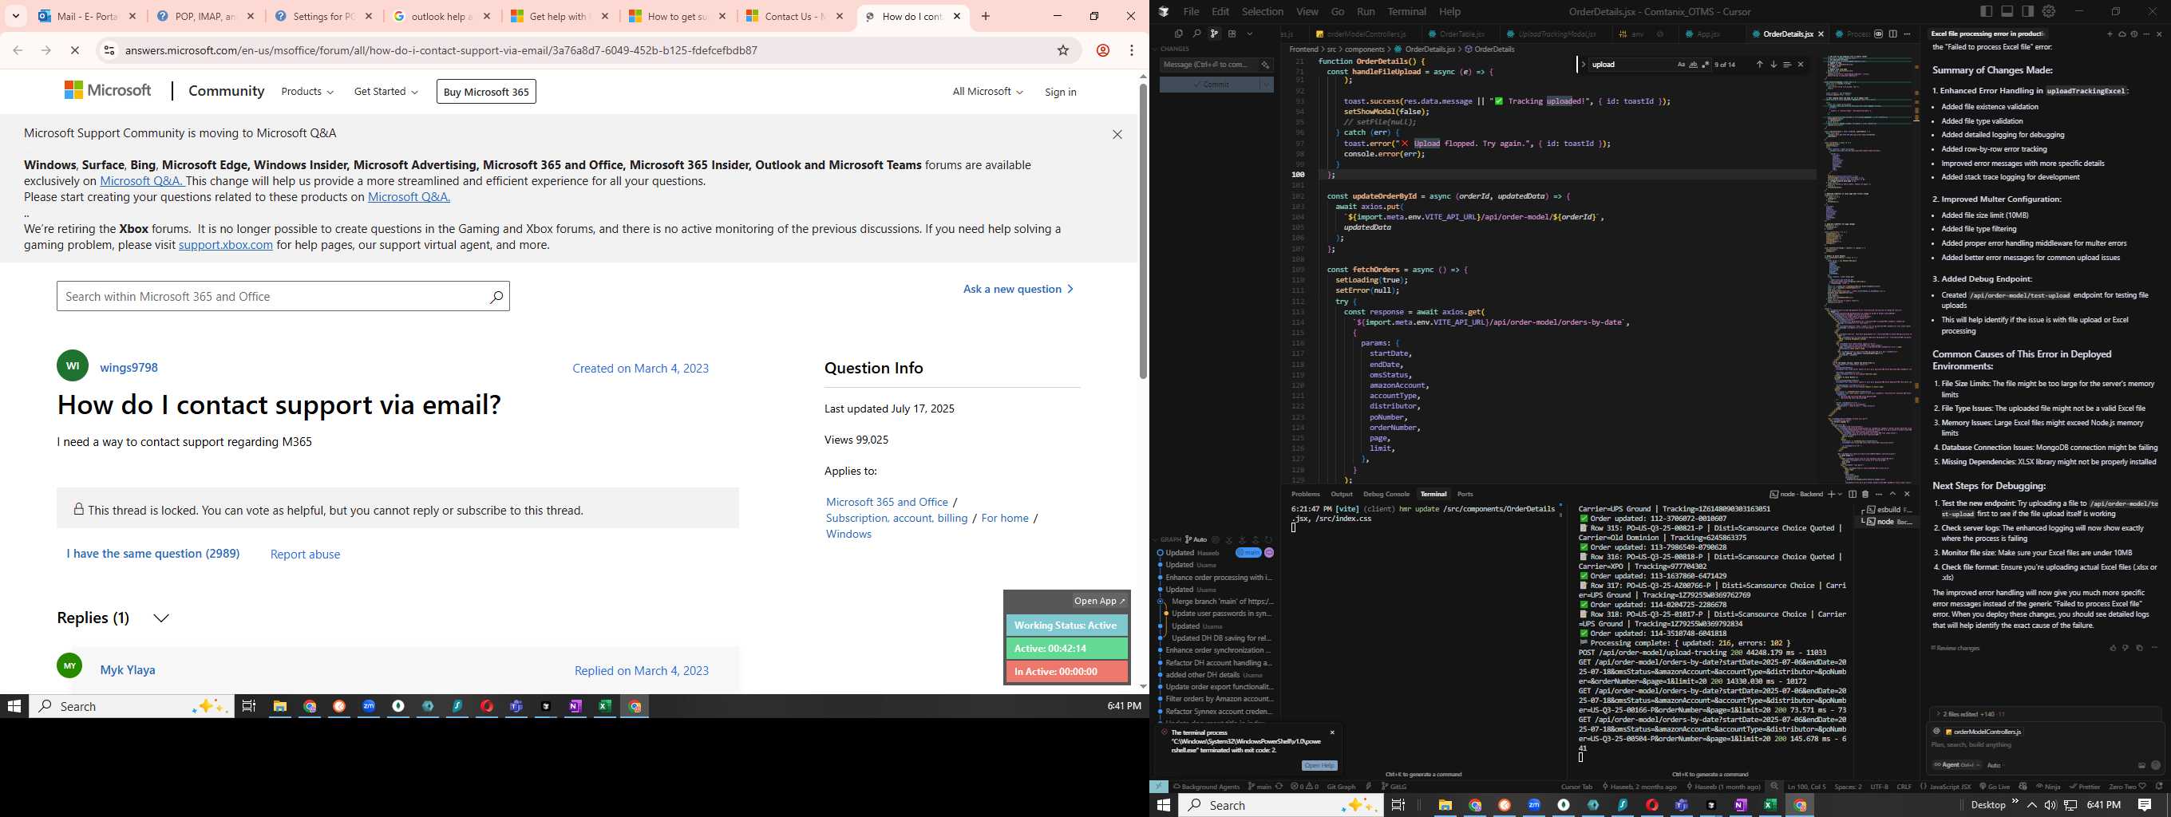This screenshot has height=817, width=2171.
Task: Open new terminal profile dropdown arrow
Action: point(1840,495)
